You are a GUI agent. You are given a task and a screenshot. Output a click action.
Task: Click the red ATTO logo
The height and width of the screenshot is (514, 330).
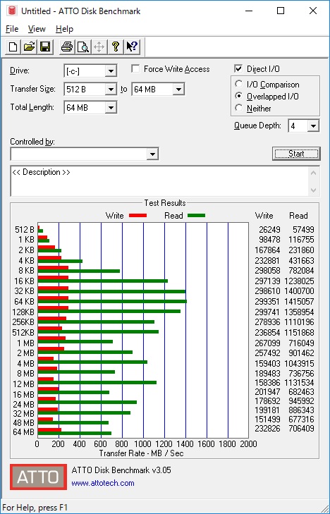38,477
